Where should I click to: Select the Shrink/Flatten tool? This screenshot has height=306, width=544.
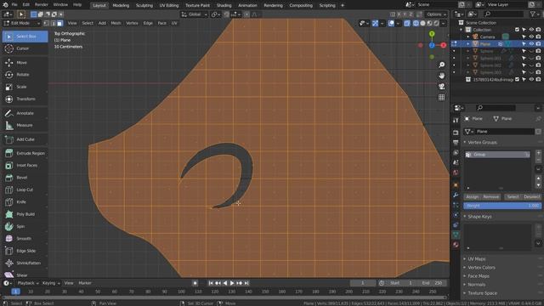(x=25, y=263)
